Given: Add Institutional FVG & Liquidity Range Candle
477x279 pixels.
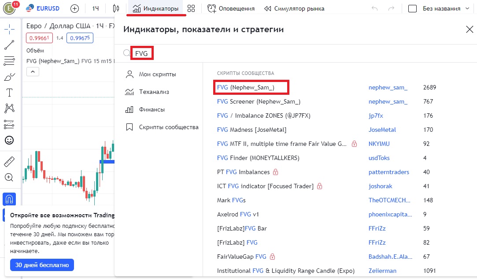Looking at the screenshot, I should pos(286,271).
